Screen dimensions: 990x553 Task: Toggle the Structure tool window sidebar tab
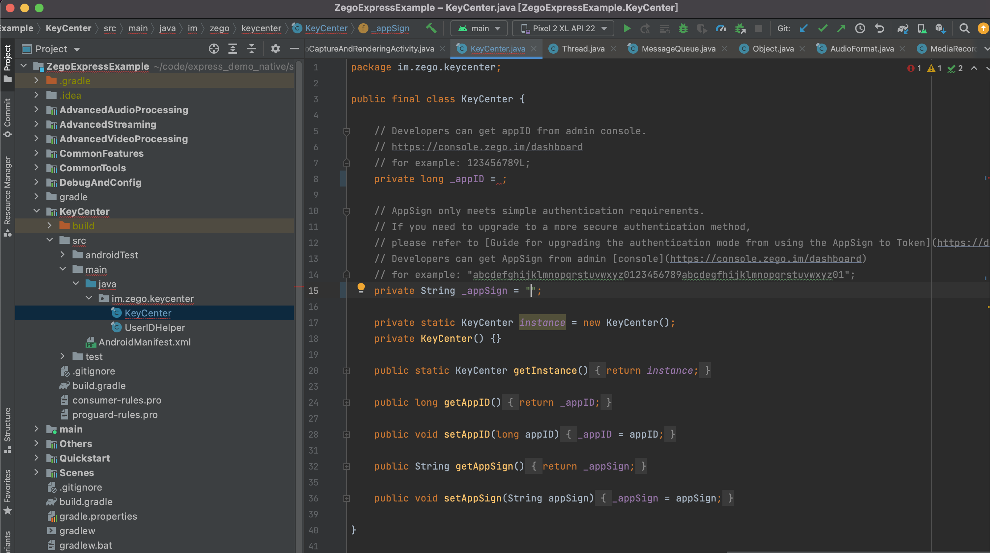(7, 430)
